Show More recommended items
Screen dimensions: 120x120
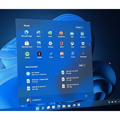(82, 65)
